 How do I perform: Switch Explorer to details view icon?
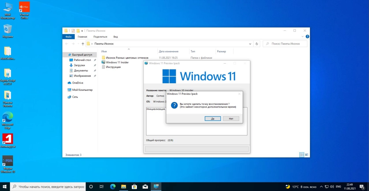point(302,155)
